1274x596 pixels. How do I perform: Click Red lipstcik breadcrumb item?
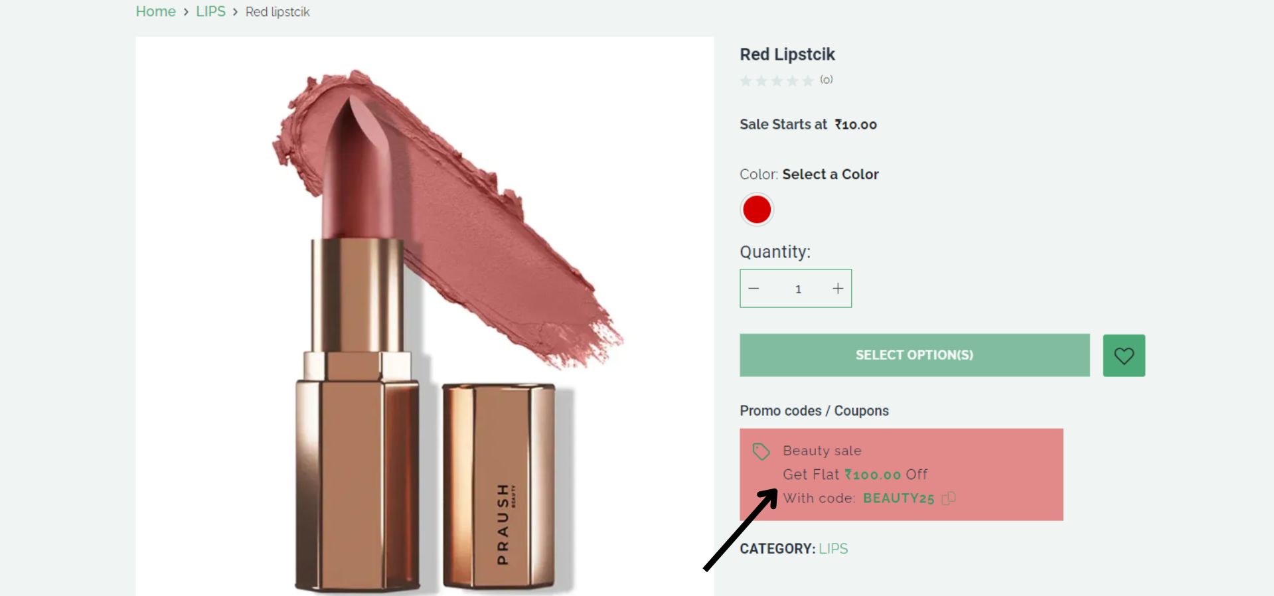(x=278, y=12)
